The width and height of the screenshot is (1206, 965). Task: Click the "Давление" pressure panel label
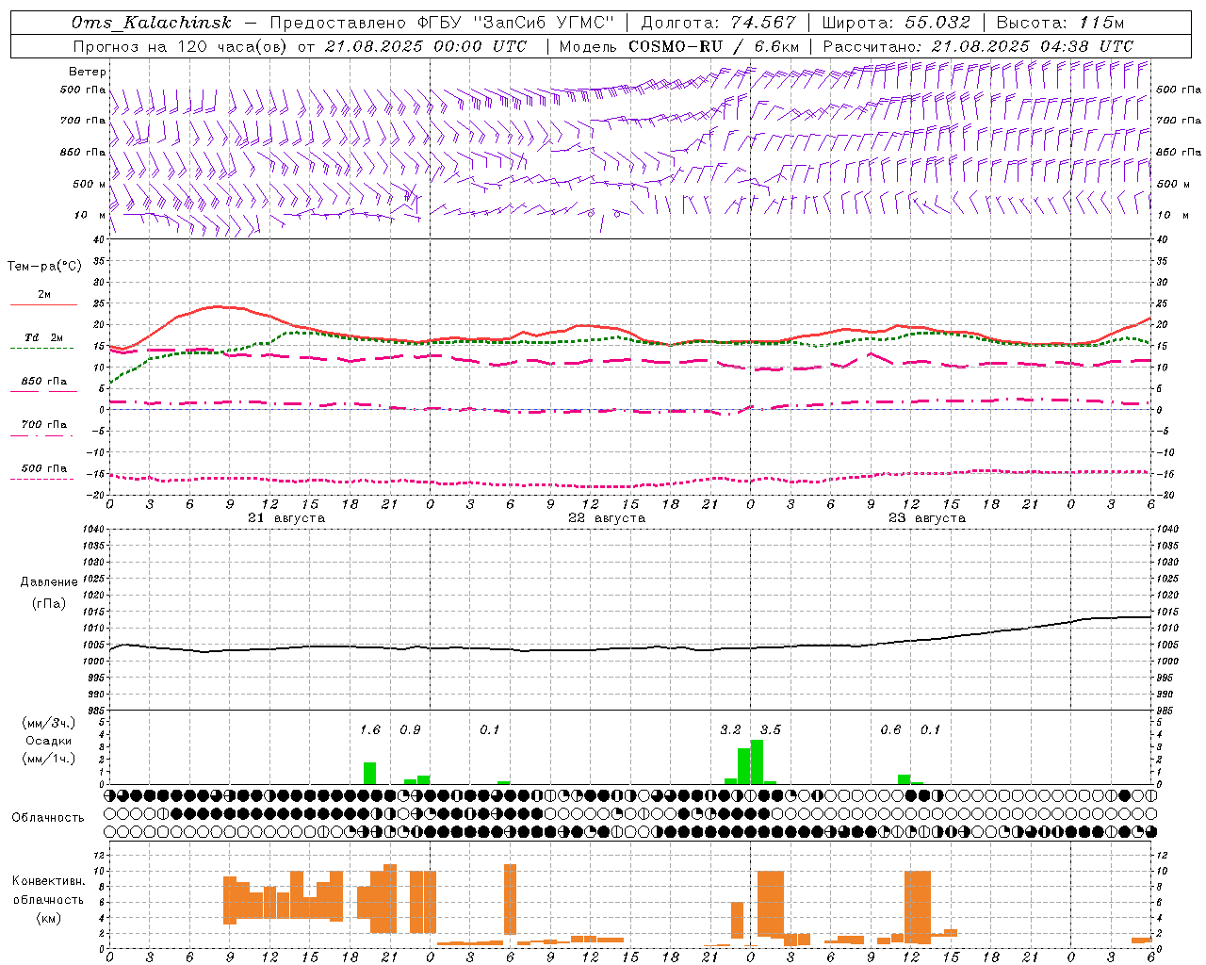[x=49, y=582]
